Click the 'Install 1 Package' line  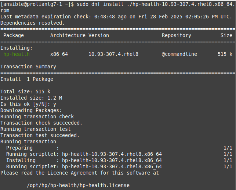27,79
